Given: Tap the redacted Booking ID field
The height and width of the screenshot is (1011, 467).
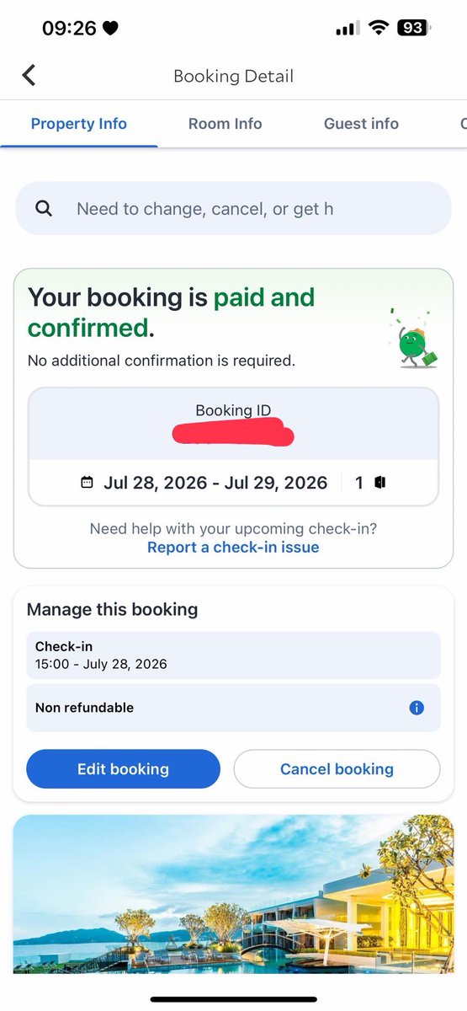Looking at the screenshot, I should click(x=233, y=436).
